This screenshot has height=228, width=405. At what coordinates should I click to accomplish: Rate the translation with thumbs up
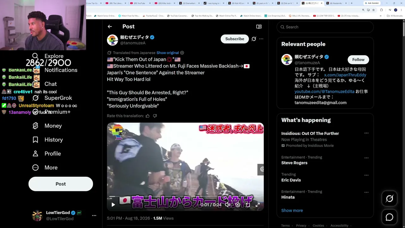point(147,116)
